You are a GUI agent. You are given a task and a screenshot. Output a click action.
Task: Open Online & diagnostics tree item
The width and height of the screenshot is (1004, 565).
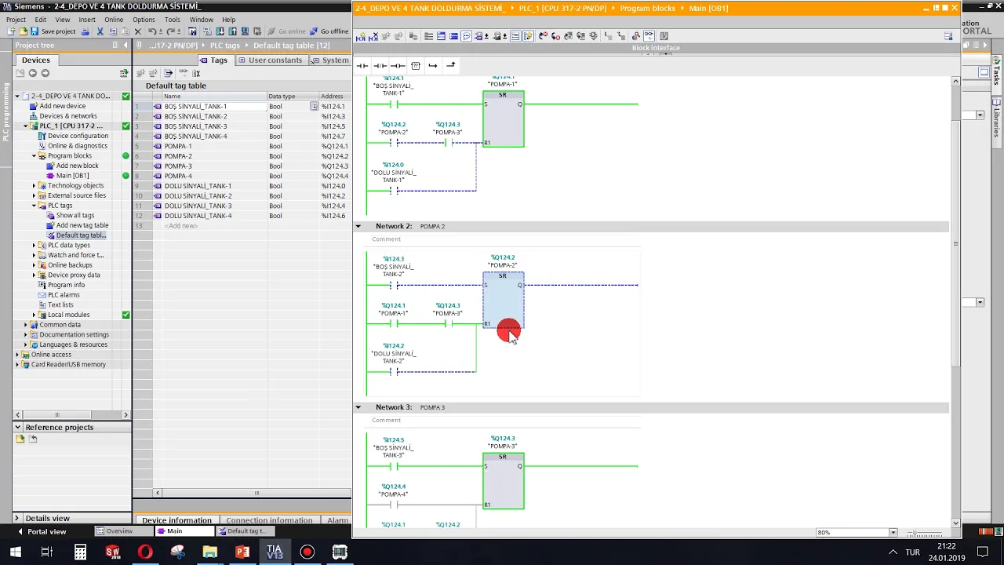click(x=77, y=146)
